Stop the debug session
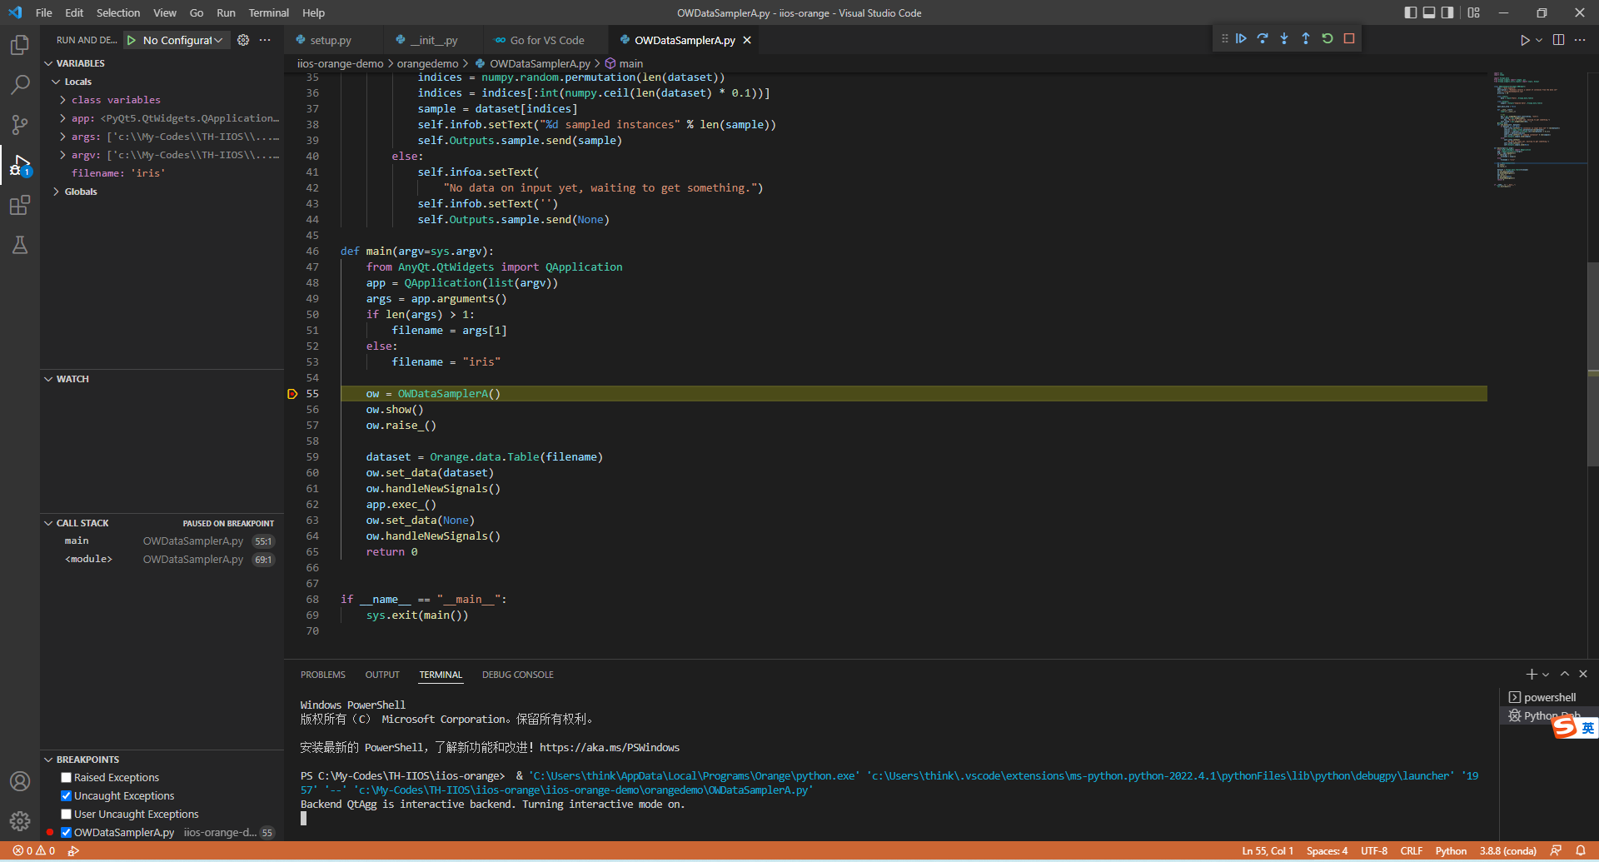1599x862 pixels. pos(1349,39)
